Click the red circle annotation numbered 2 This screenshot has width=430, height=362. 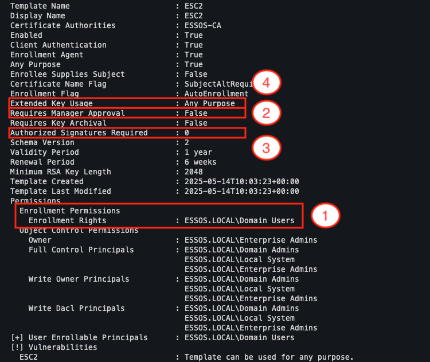265,112
